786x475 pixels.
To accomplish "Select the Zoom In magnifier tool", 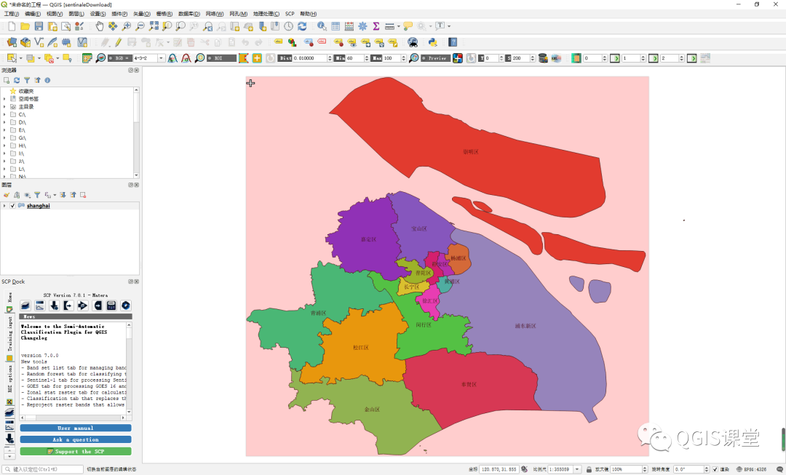I will pyautogui.click(x=127, y=26).
